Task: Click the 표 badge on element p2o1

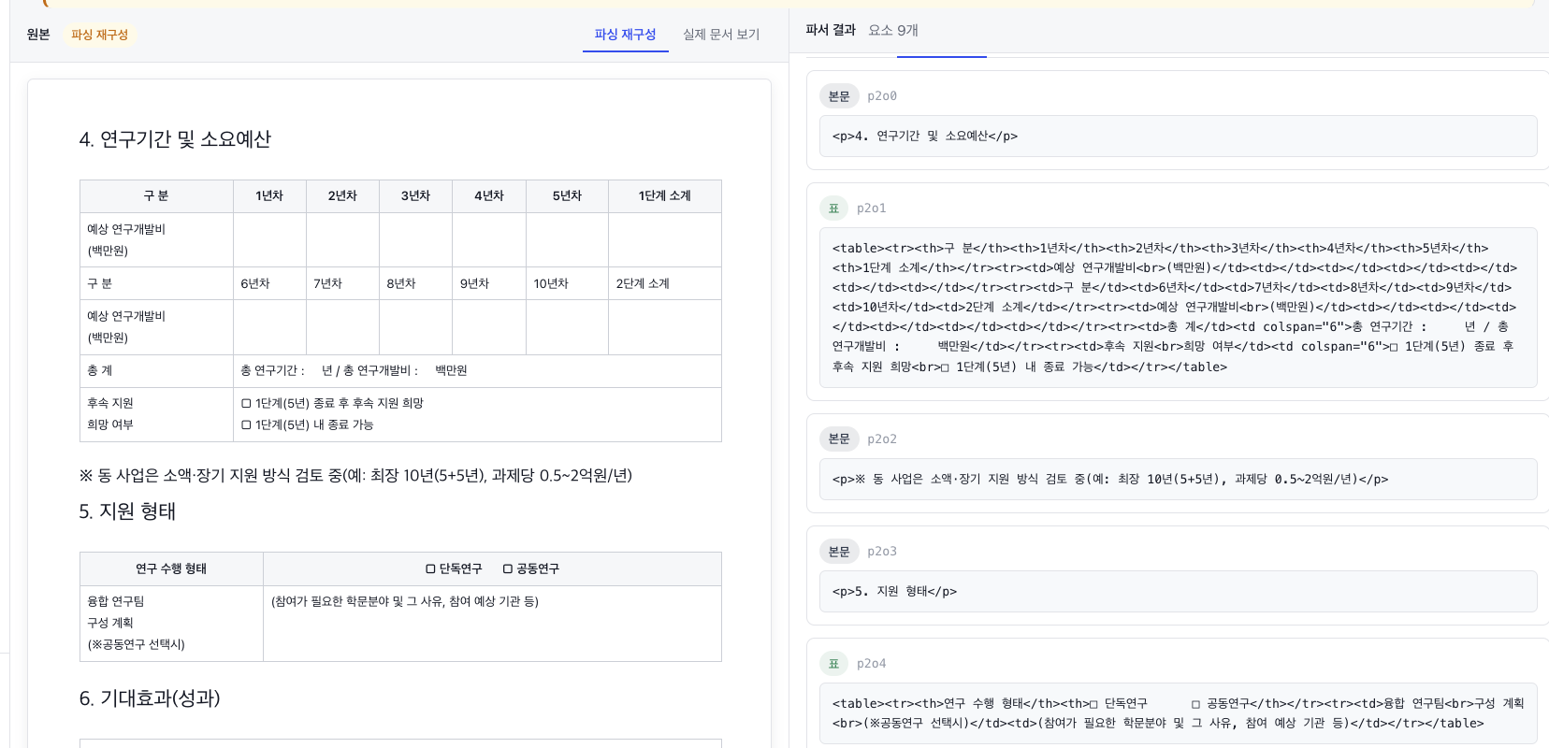Action: (x=833, y=209)
